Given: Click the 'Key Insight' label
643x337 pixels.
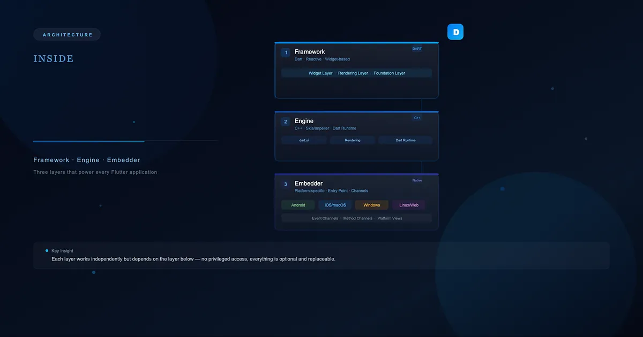Looking at the screenshot, I should [x=63, y=251].
